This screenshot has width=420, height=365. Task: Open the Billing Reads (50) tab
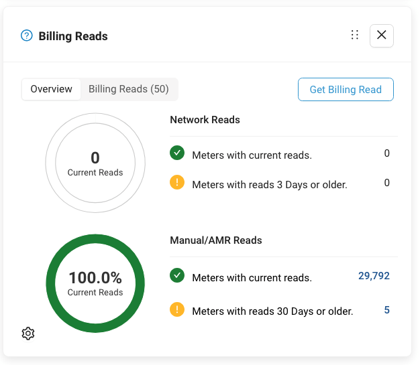coord(129,89)
